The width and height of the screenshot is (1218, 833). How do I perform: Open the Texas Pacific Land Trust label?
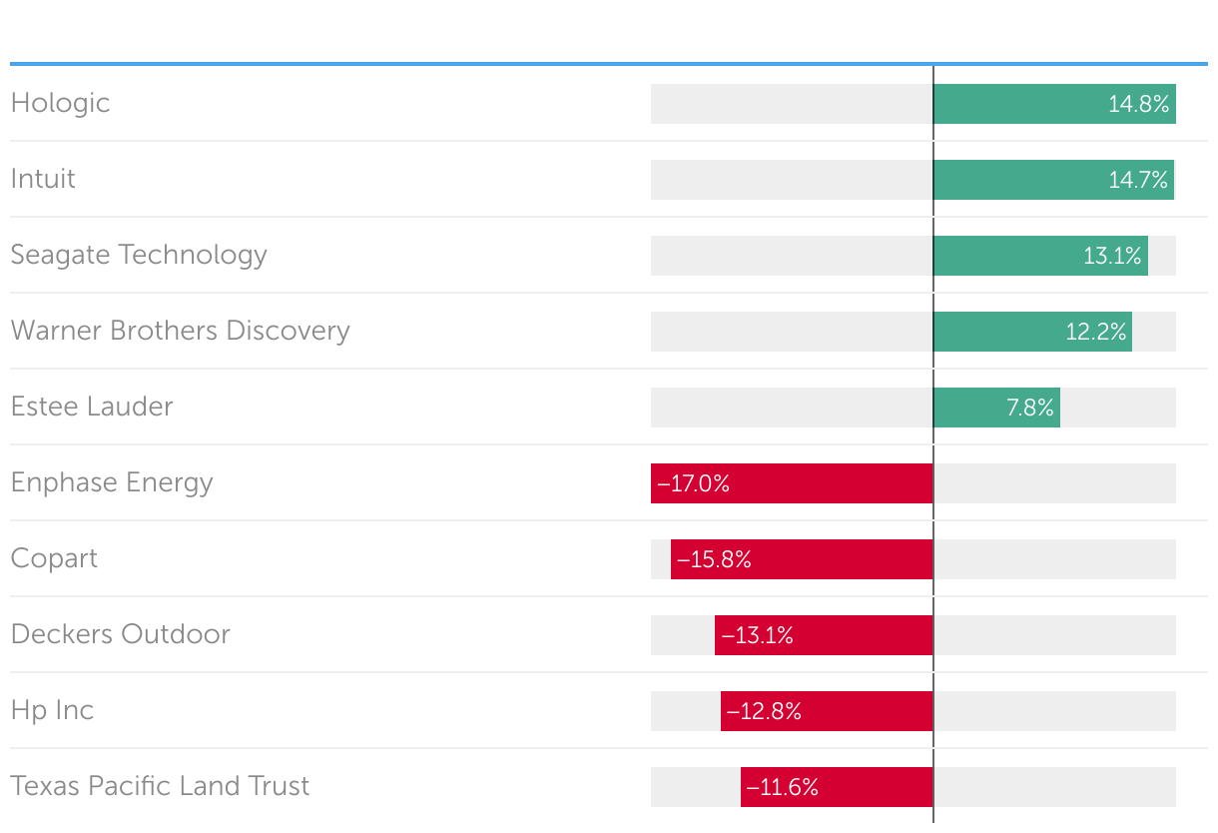(160, 786)
